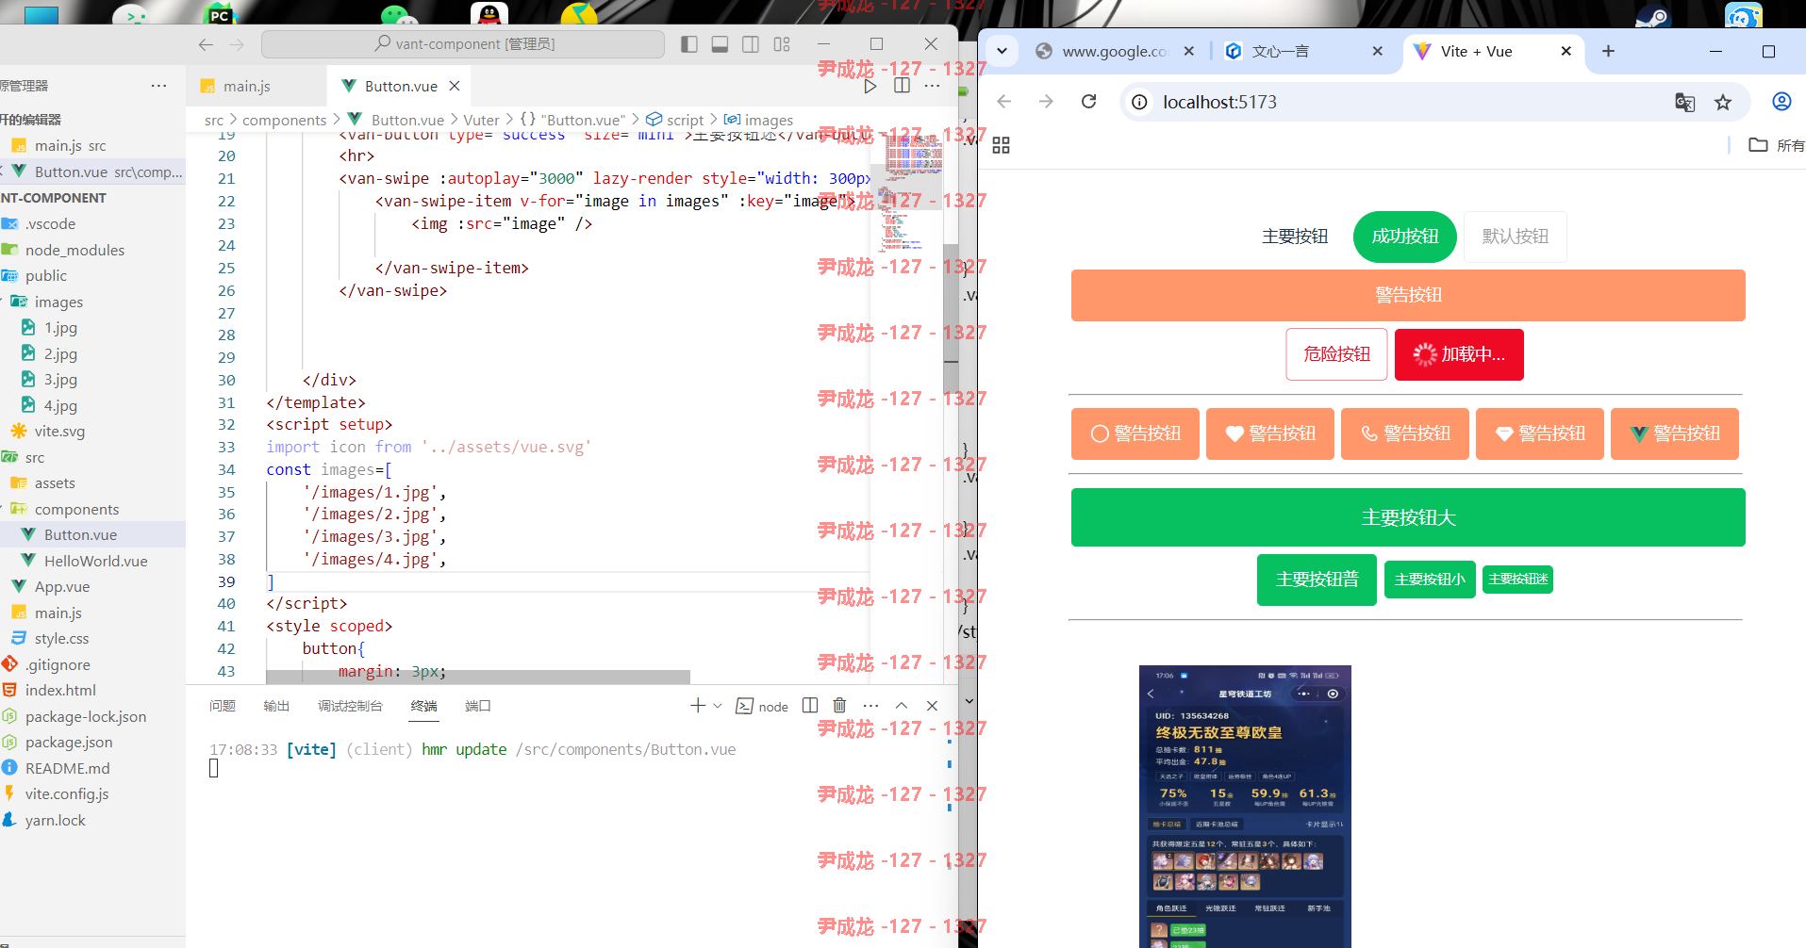Click the vant-component search box

[463, 44]
